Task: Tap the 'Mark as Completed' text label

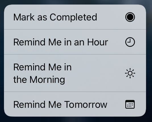Action: tap(55, 17)
